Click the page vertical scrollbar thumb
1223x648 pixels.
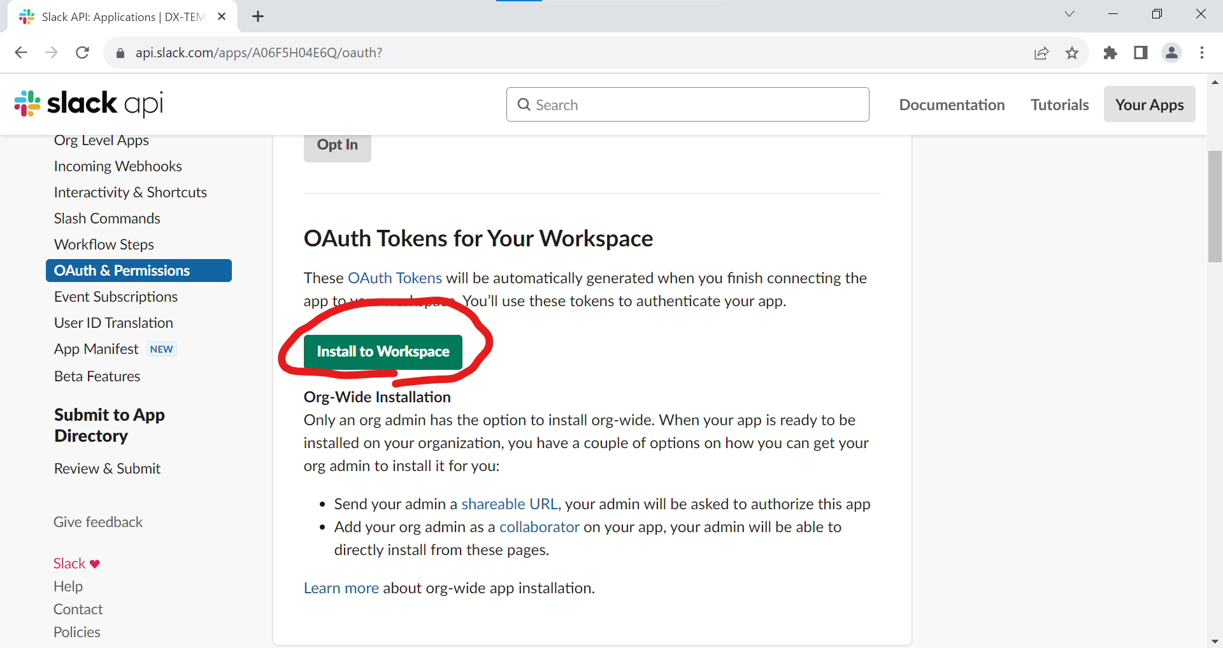1215,206
